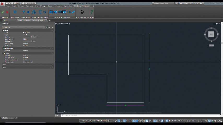Click the red X deactivation icon
Screen dimensions: 223x125
click(x=7, y=12)
